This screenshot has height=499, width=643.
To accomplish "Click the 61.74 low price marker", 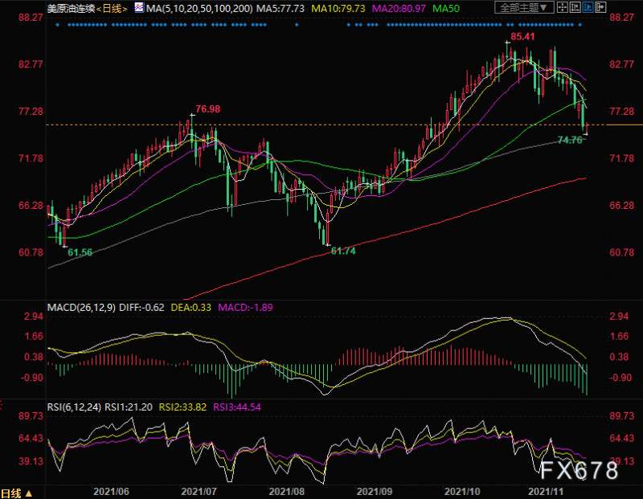I will point(343,251).
